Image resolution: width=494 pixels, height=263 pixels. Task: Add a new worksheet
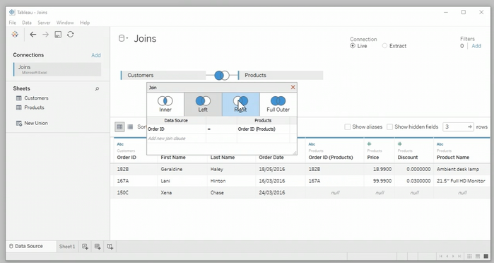(85, 247)
